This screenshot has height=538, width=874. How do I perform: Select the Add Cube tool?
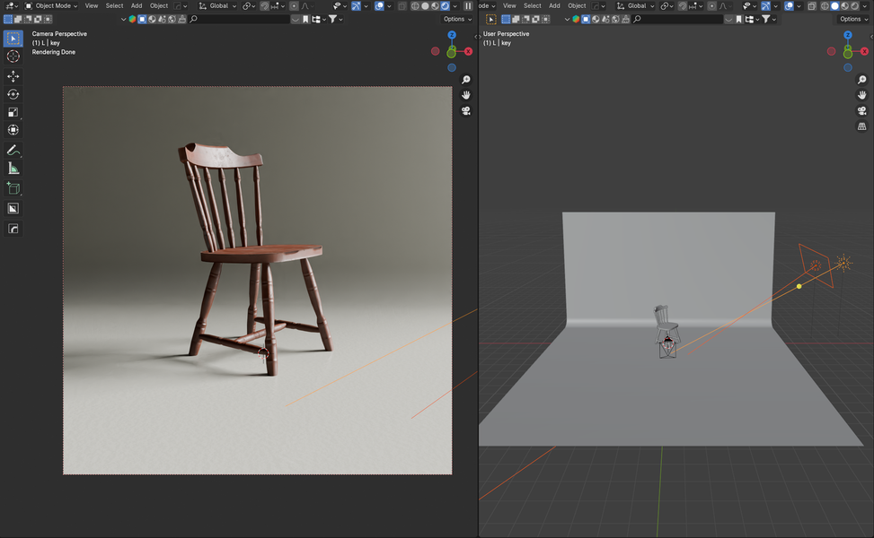(x=13, y=188)
